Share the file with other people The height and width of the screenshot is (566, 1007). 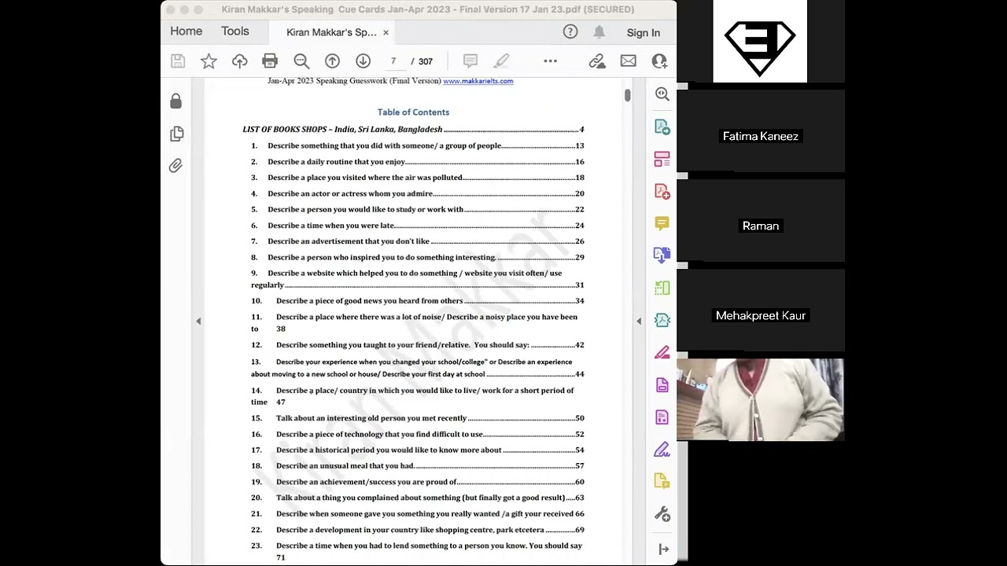click(x=659, y=61)
